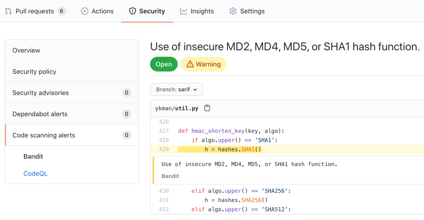Image resolution: width=424 pixels, height=220 pixels.
Task: Click the Insights graph icon
Action: [x=184, y=11]
